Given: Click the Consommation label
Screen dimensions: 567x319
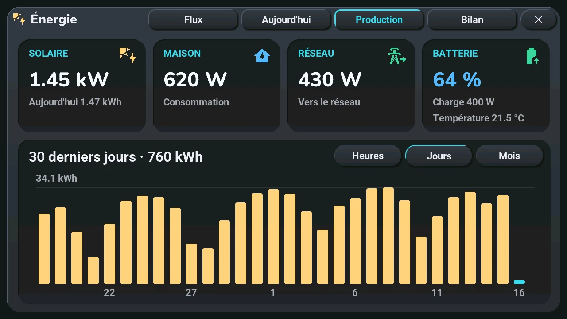Looking at the screenshot, I should (x=196, y=102).
